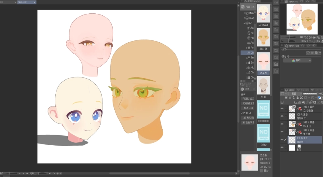Toggle visibility of the 하나 더 layer

[282, 124]
